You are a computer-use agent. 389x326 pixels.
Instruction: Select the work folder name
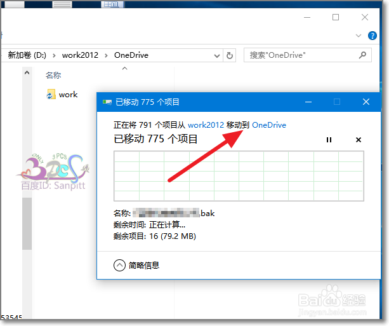pos(69,95)
